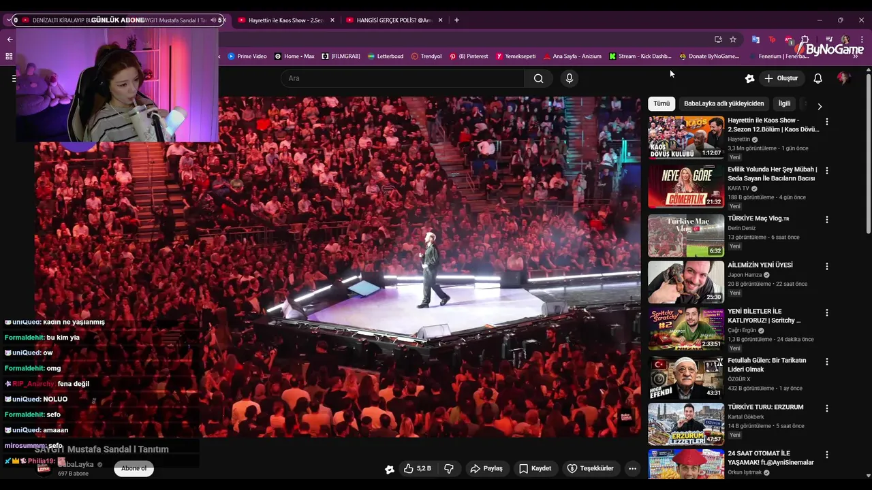Click the sparkle icon beside Oluştur

tap(749, 78)
